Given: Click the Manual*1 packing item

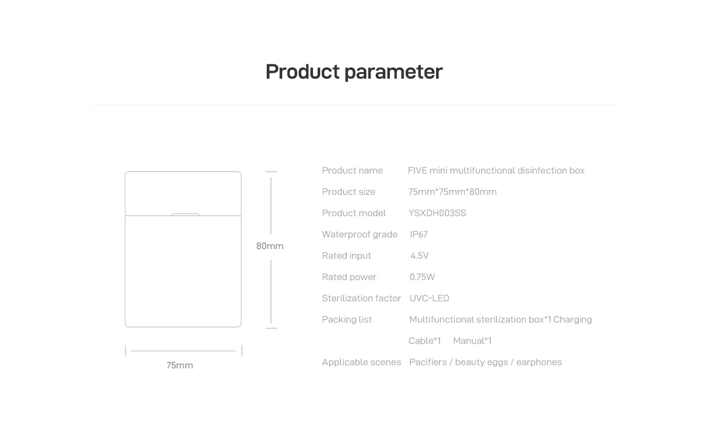Looking at the screenshot, I should coord(472,341).
